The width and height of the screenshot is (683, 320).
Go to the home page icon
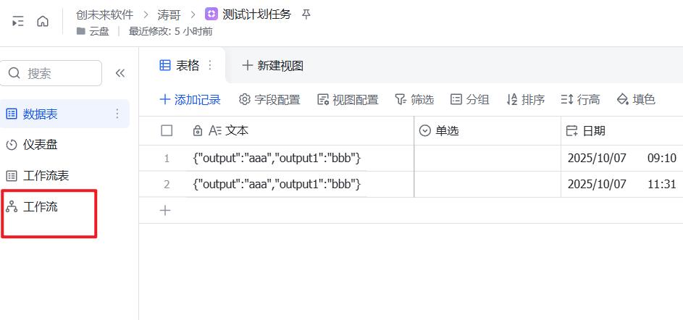click(x=43, y=21)
